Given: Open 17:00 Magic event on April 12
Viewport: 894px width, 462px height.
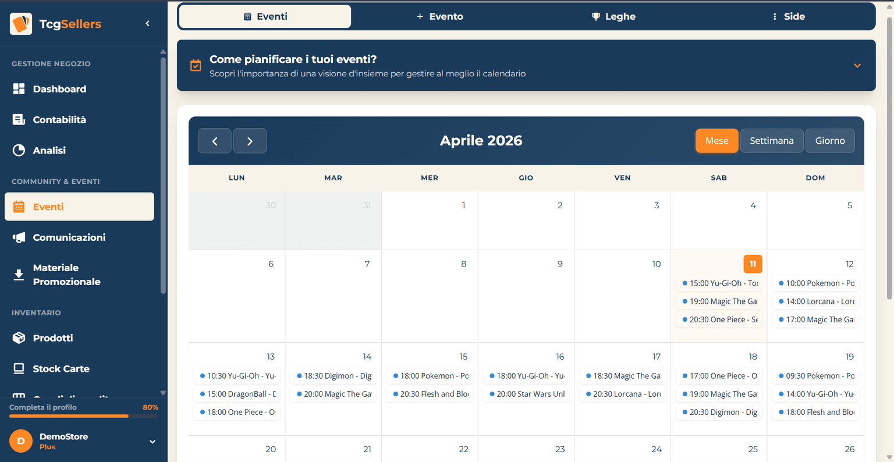Looking at the screenshot, I should [815, 319].
